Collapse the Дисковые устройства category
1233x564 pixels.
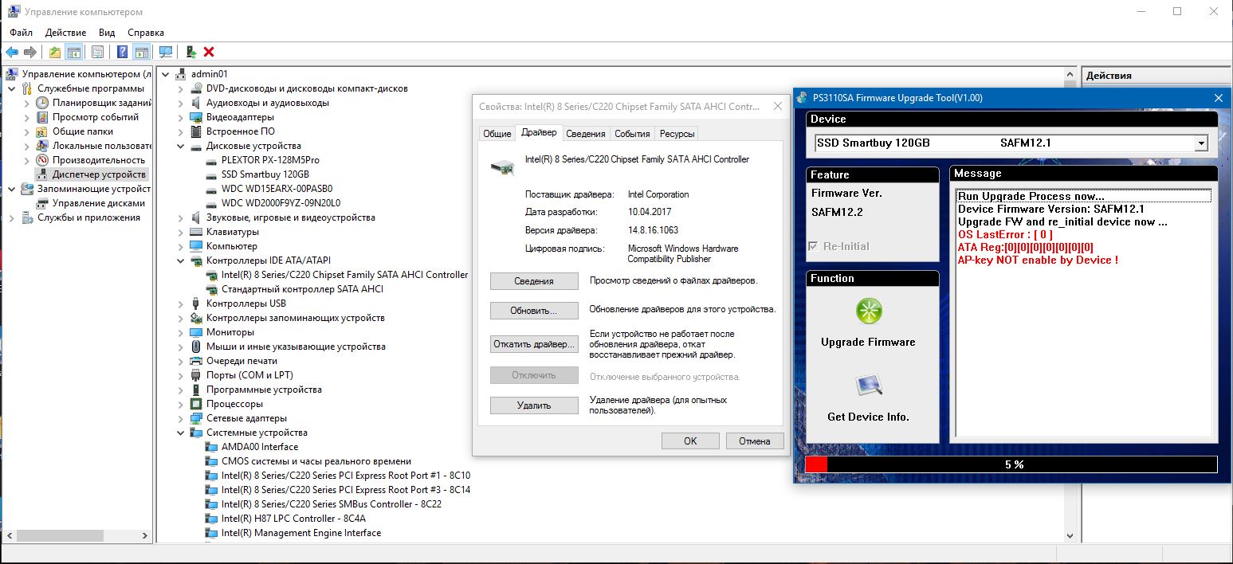coord(181,147)
